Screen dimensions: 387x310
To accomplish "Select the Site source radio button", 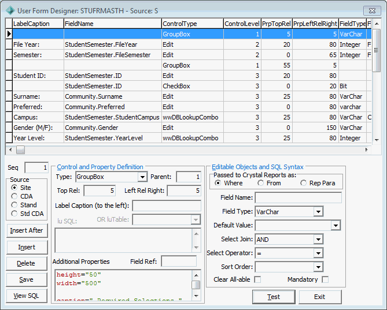I will point(14,188).
